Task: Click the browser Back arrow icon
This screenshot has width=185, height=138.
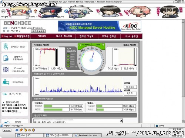Action: [x=3, y=11]
